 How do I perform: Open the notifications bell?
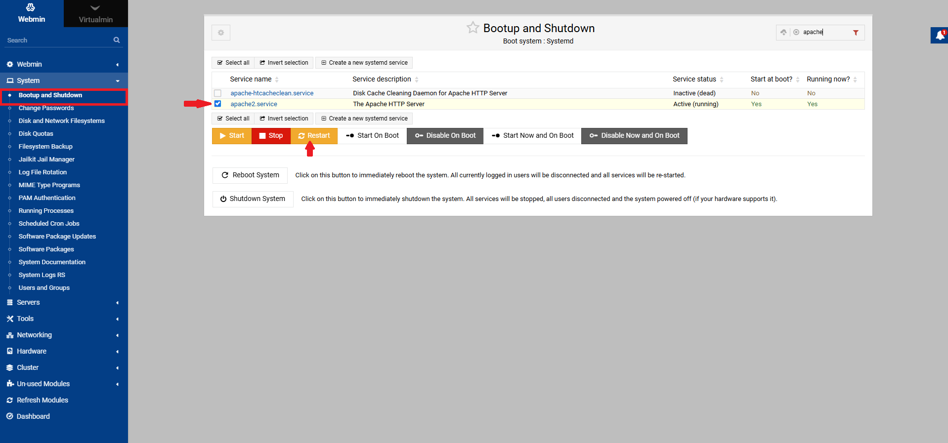(x=940, y=36)
